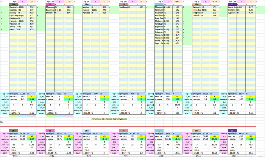This screenshot has width=265, height=157.
Task: Click the 'кф 2,2' header cell
Action: (x=197, y=2)
